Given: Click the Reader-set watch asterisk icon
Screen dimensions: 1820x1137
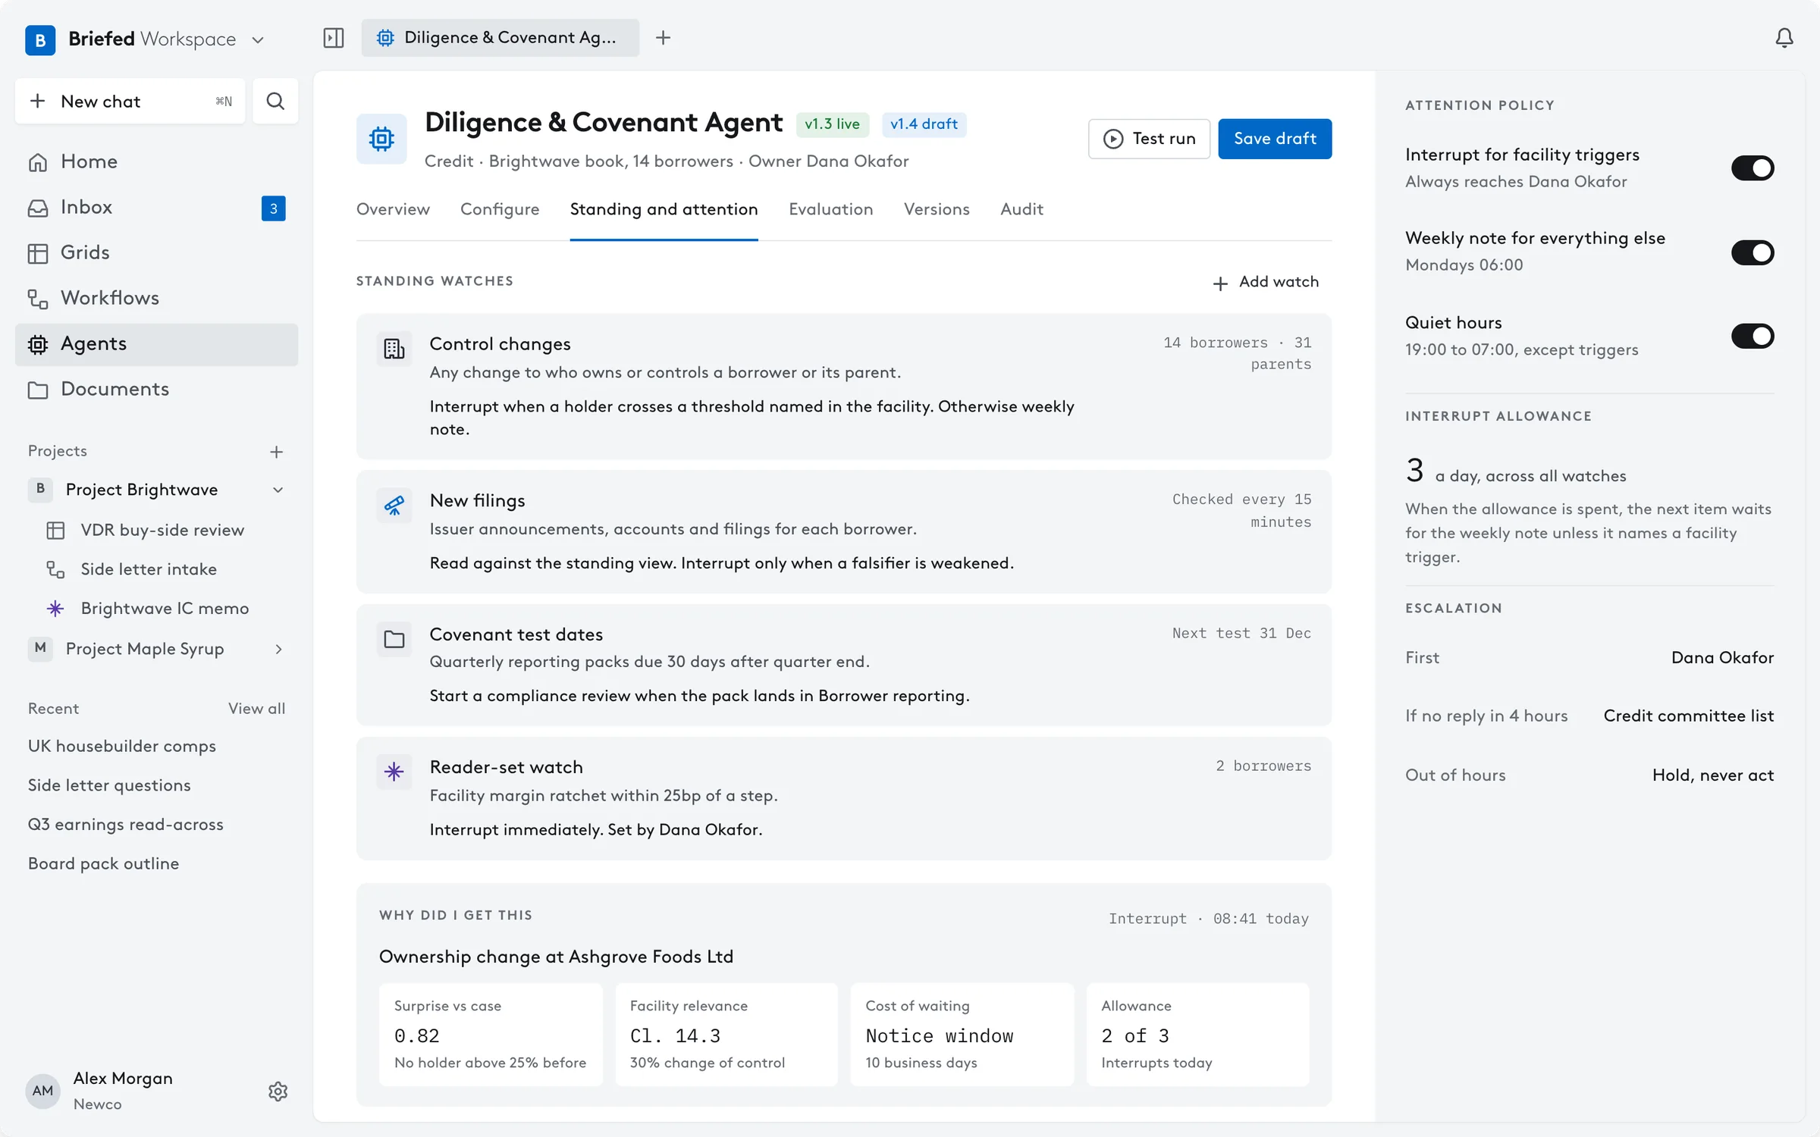Looking at the screenshot, I should (x=394, y=772).
